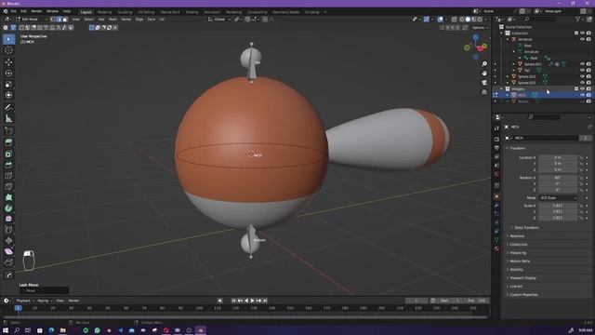This screenshot has height=335, width=595.
Task: Click the Rotation X value field
Action: (x=558, y=178)
